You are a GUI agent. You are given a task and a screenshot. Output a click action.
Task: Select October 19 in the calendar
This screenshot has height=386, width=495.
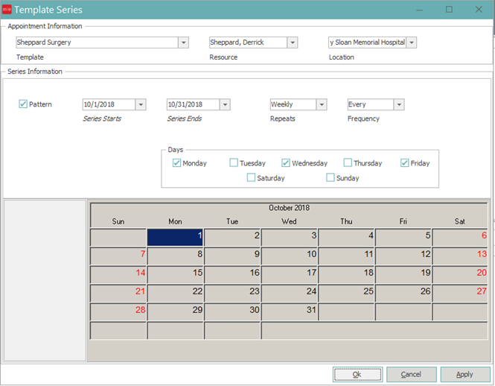pos(403,275)
